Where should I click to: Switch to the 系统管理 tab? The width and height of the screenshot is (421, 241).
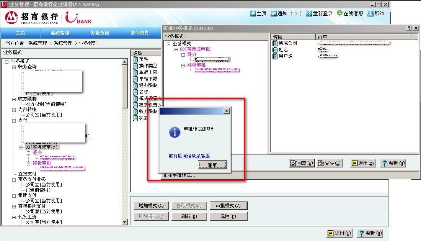tap(60, 33)
